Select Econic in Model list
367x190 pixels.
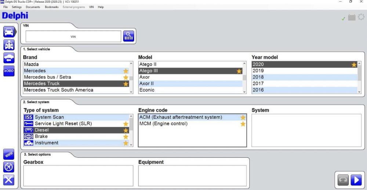point(190,90)
